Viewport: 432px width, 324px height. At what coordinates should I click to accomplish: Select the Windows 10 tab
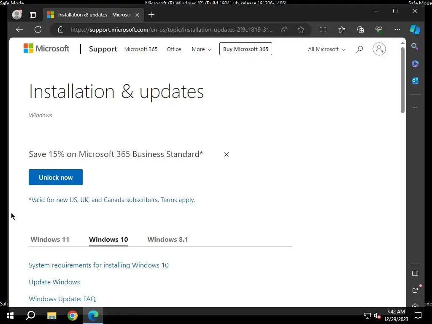[x=108, y=240]
